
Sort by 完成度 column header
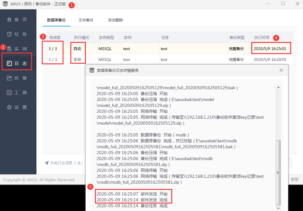coord(60,37)
